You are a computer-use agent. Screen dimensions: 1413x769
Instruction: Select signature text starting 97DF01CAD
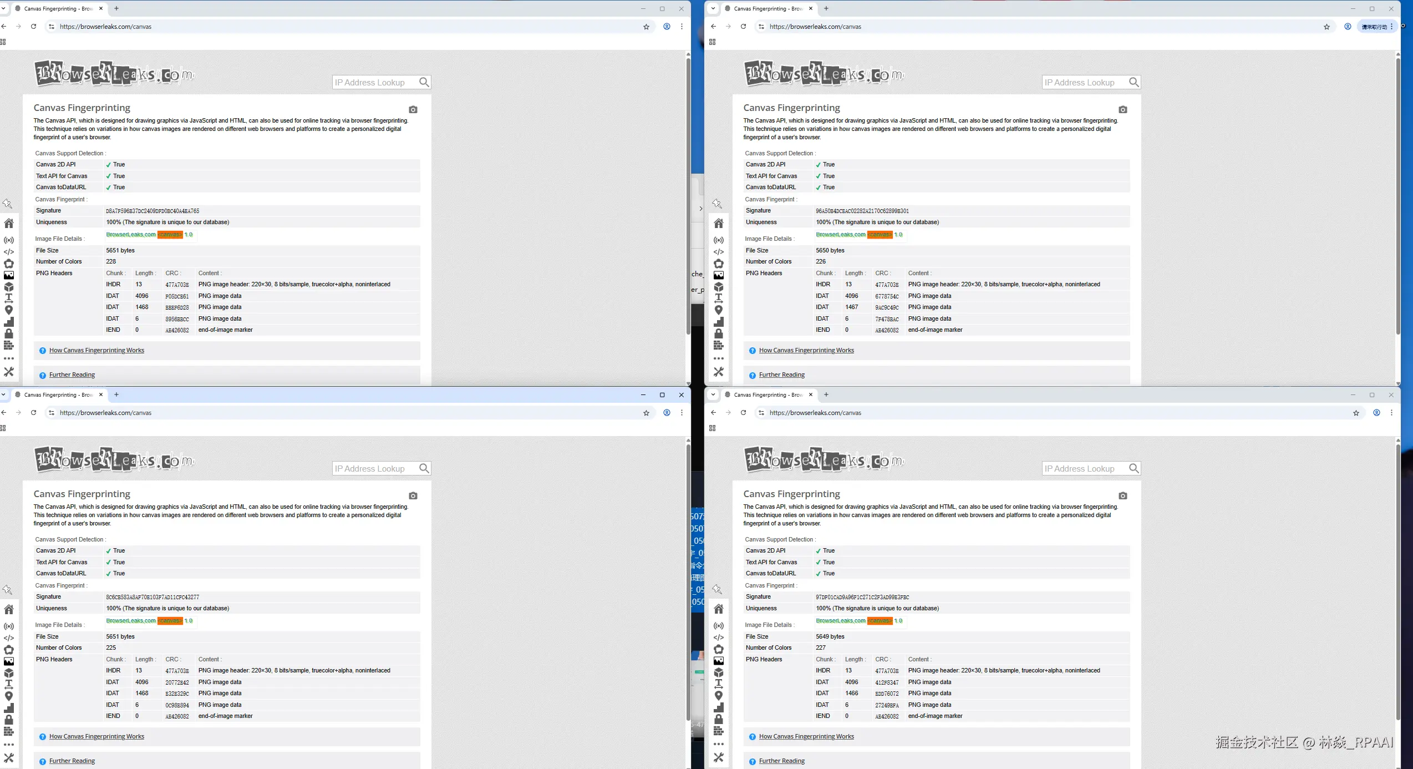862,597
